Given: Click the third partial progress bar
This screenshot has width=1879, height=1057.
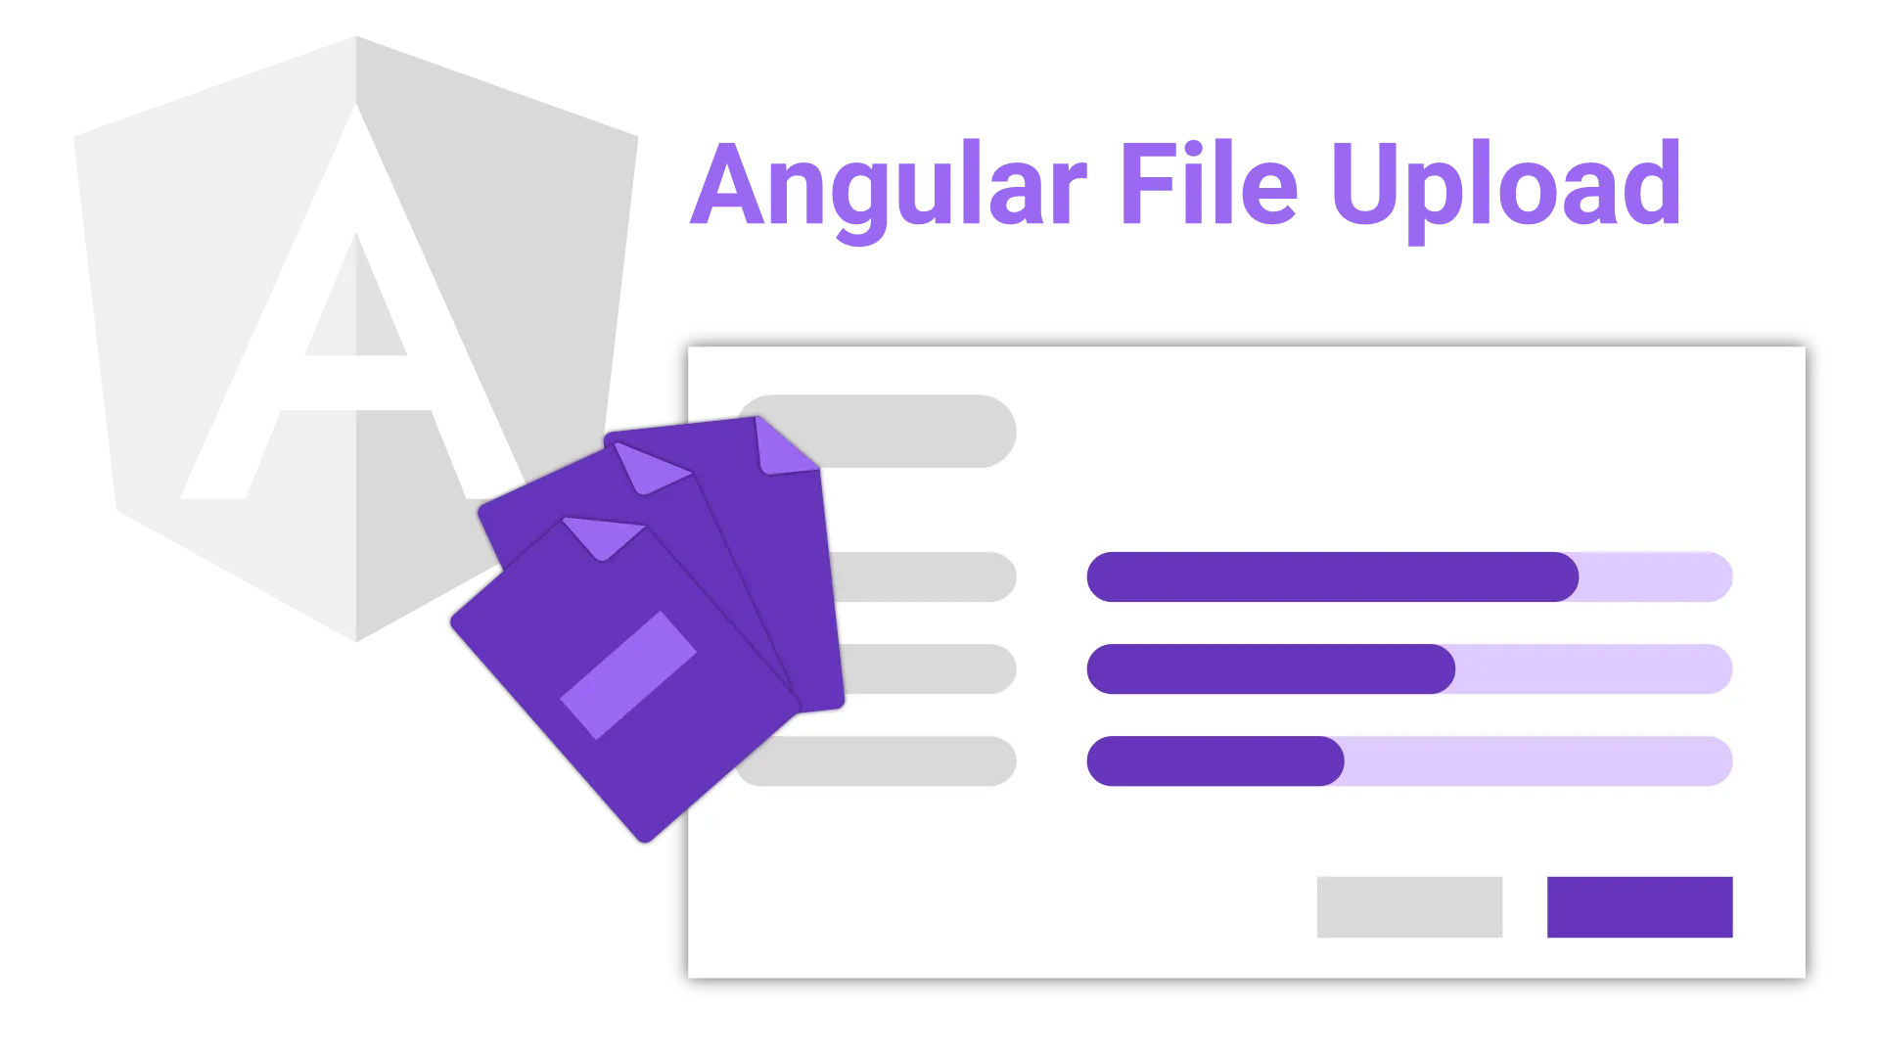Looking at the screenshot, I should 1406,761.
